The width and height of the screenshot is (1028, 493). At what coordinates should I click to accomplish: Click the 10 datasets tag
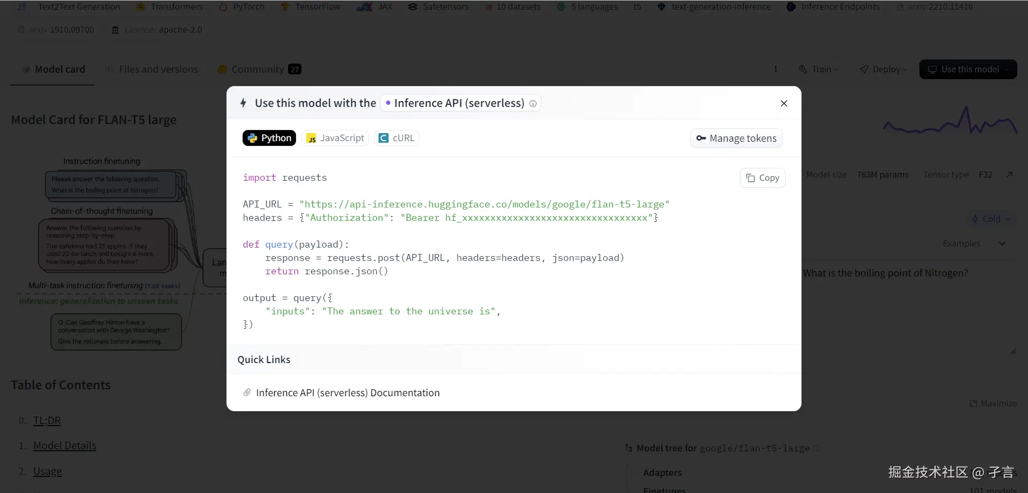513,7
